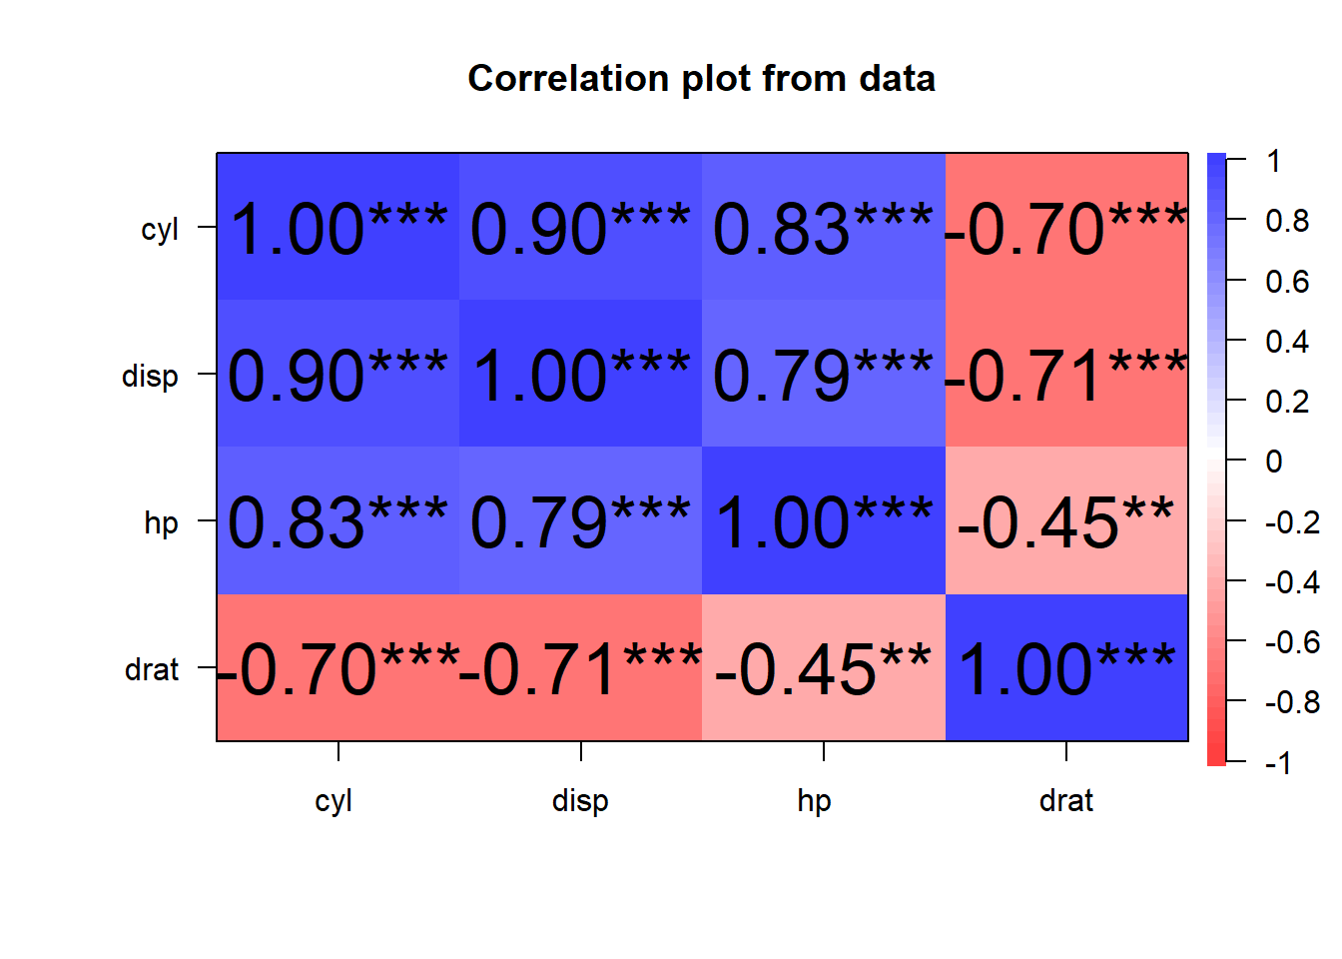This screenshot has width=1342, height=959.
Task: Select the cyl row label on the y-axis
Action: [x=160, y=229]
